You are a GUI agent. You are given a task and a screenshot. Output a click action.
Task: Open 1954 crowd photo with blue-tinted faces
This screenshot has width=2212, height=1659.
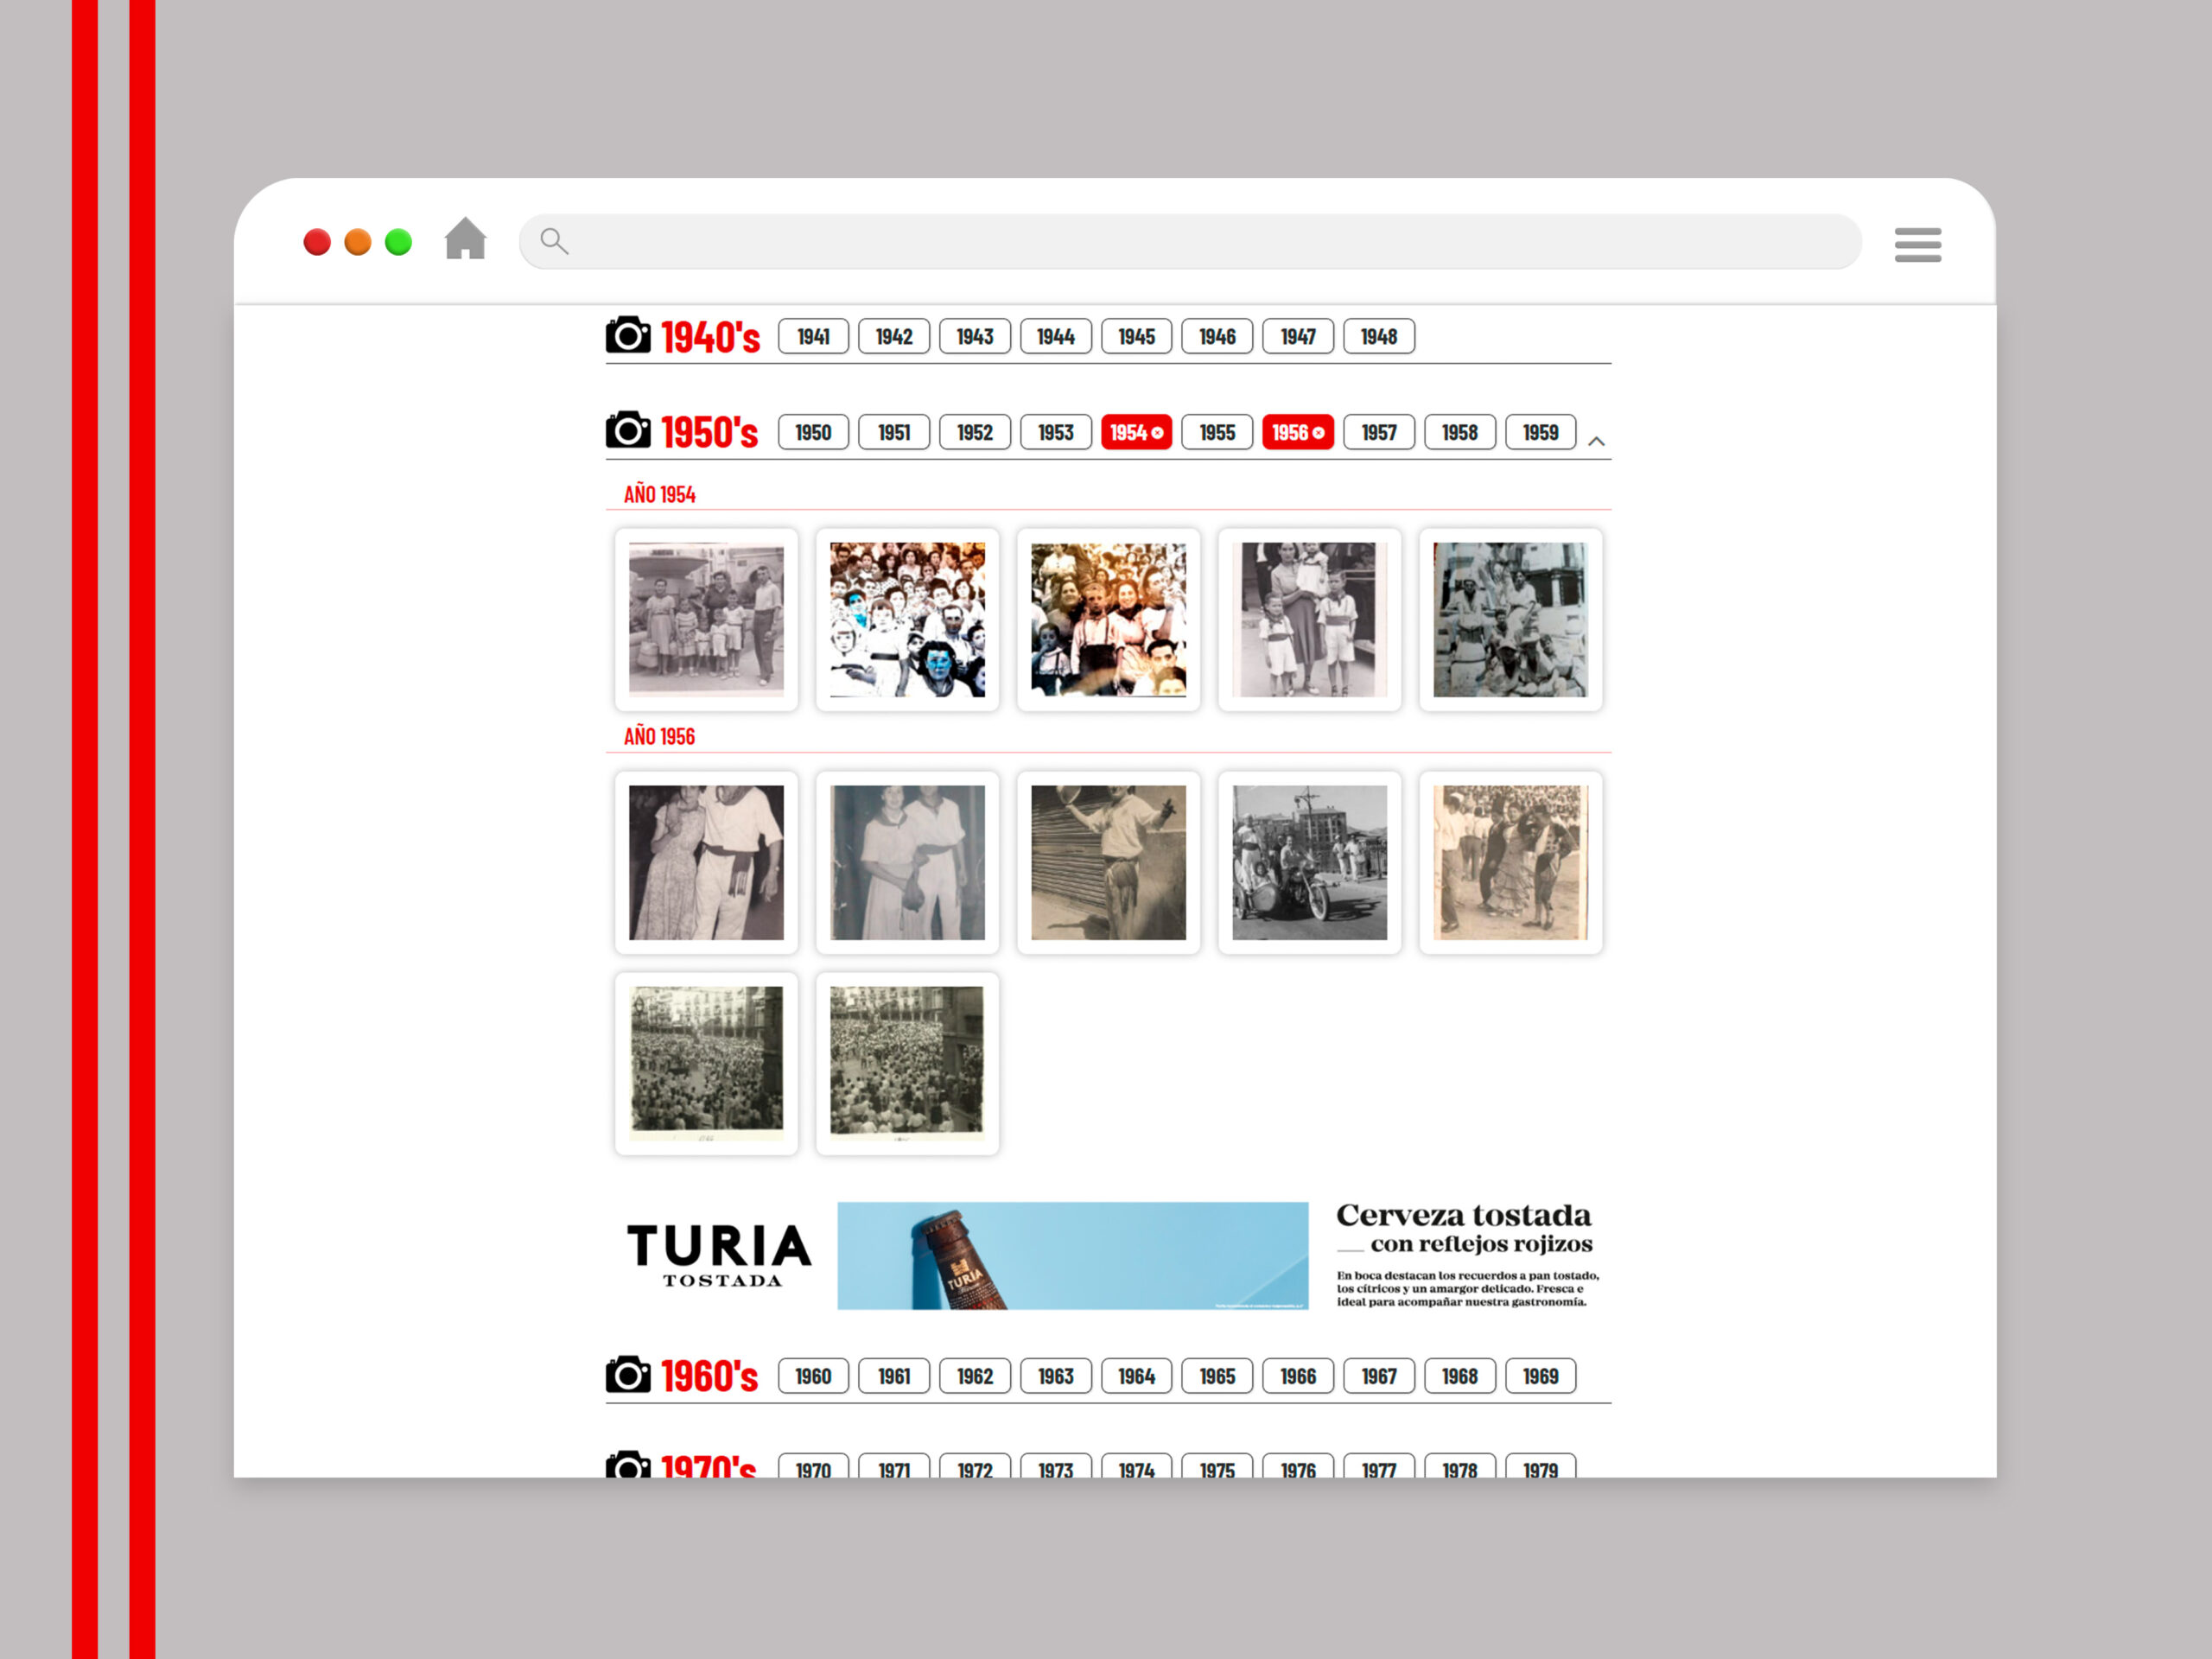[907, 619]
